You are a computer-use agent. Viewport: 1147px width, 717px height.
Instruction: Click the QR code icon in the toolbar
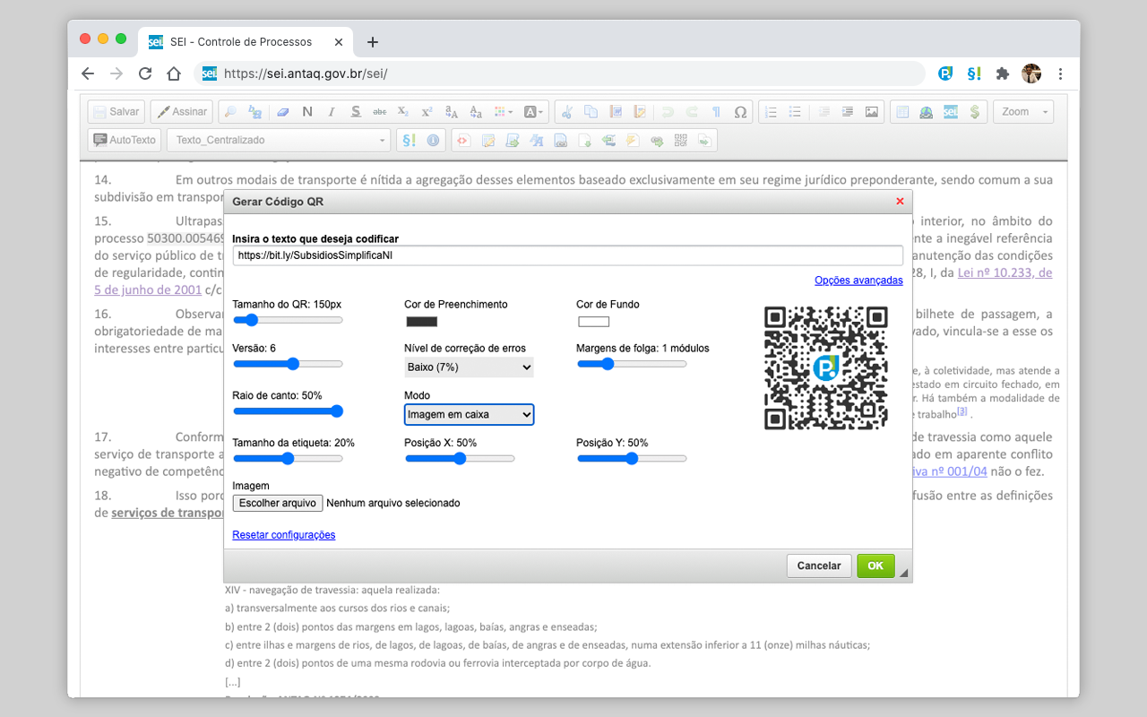(x=680, y=140)
